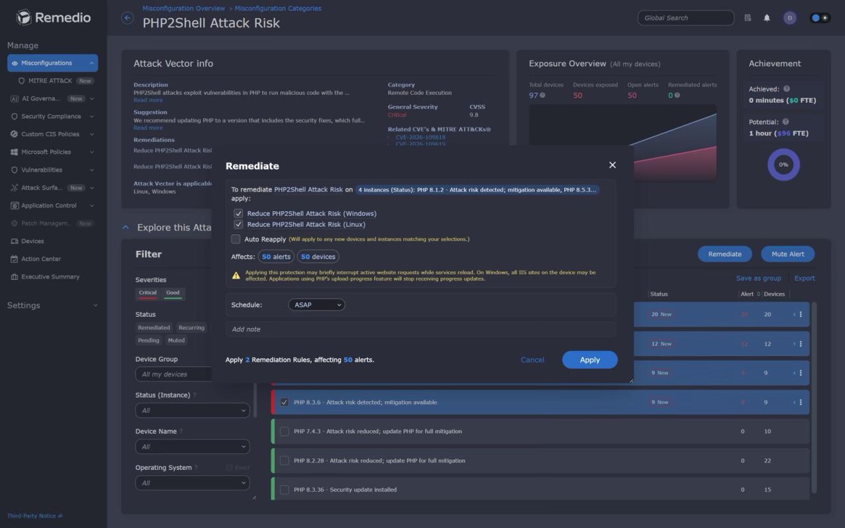Image resolution: width=845 pixels, height=528 pixels.
Task: Click the info icon beside Total devices count
Action: click(543, 96)
